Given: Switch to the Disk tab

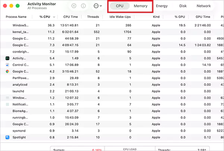Looking at the screenshot, I should [x=183, y=6].
